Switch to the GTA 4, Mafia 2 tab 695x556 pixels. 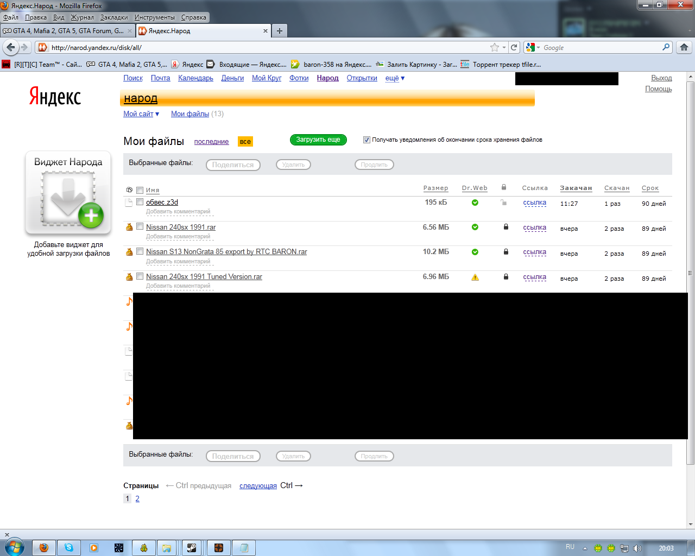click(67, 31)
